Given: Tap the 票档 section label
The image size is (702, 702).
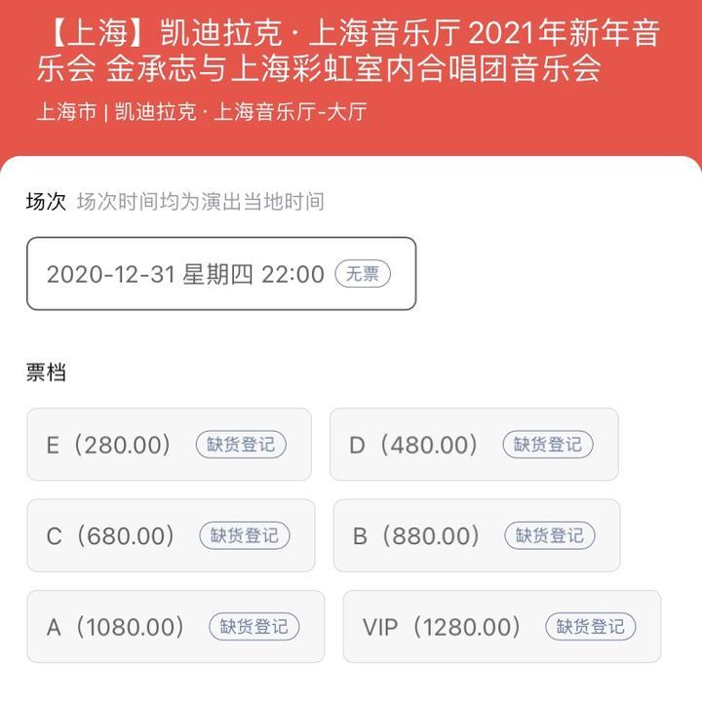Looking at the screenshot, I should [x=46, y=372].
